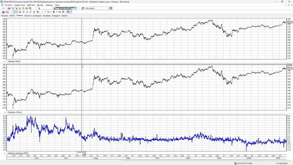Click the Сбербанк [Price] legend label
Image resolution: width=293 pixels, height=165 pixels.
(14, 61)
